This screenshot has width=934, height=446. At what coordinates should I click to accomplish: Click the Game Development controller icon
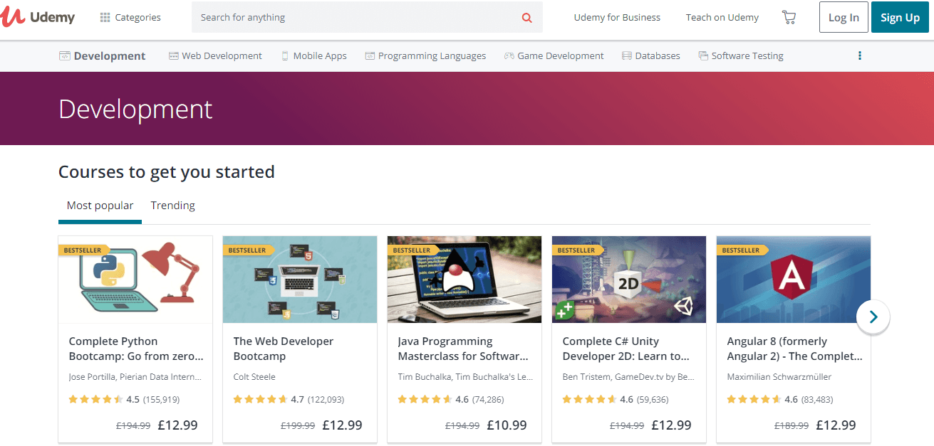click(509, 55)
